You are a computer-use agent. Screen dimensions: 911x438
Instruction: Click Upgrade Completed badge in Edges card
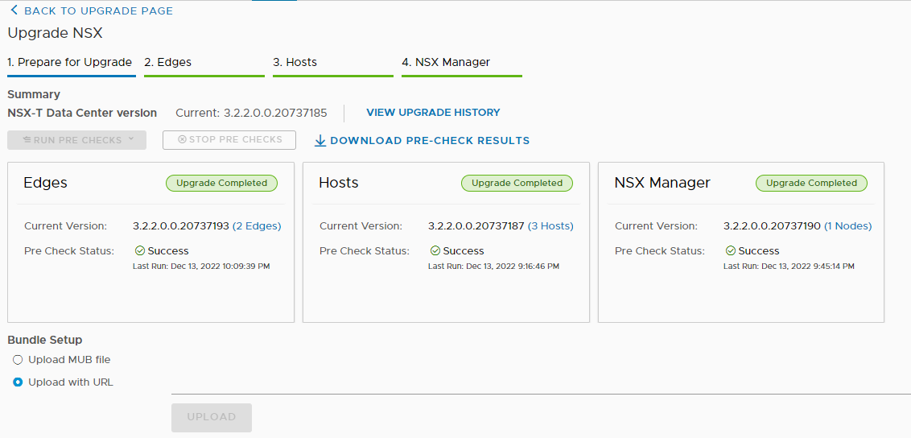point(222,183)
